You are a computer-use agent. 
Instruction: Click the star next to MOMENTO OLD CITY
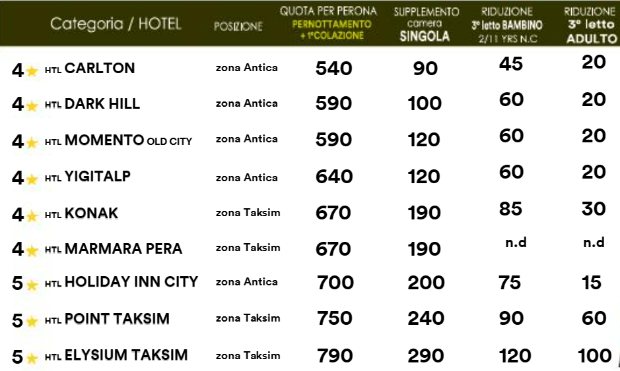pos(32,142)
